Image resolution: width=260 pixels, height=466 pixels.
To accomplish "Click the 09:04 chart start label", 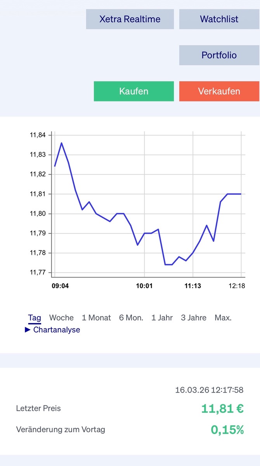I will [x=60, y=286].
